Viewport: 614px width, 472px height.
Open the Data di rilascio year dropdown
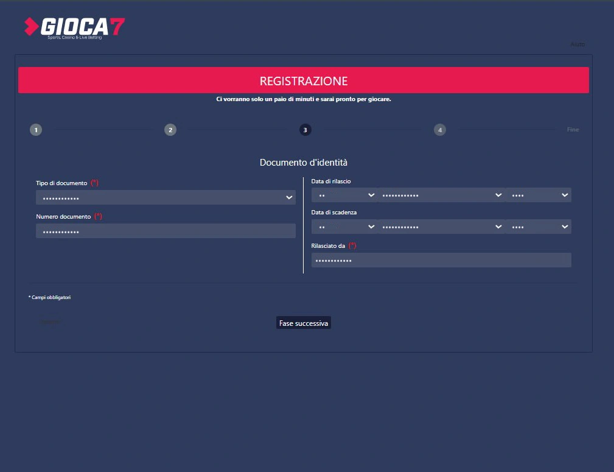pos(539,195)
